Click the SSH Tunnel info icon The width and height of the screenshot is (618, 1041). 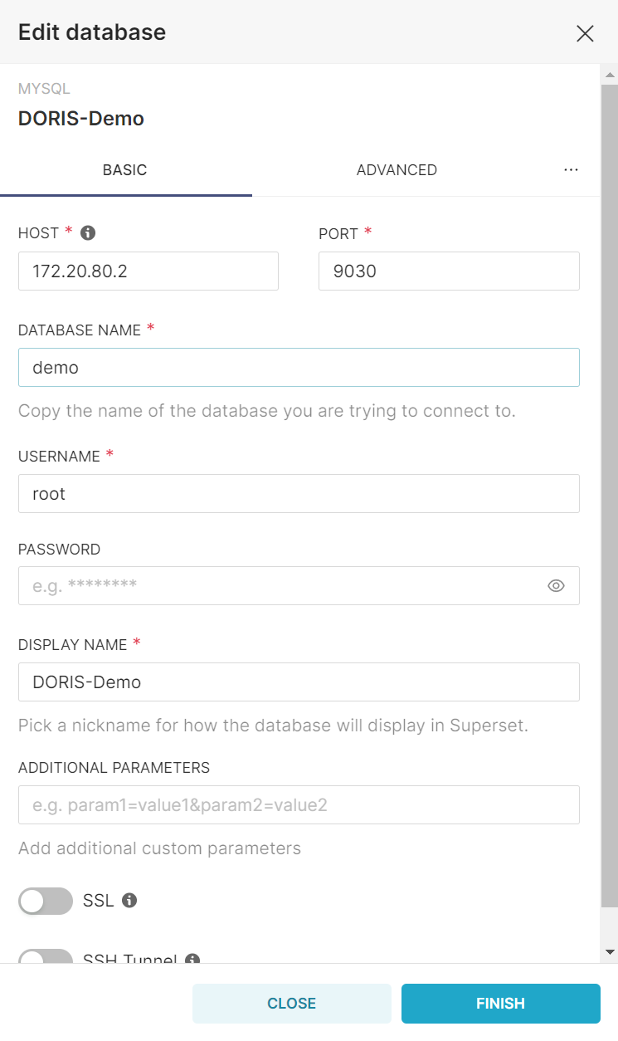(x=192, y=959)
